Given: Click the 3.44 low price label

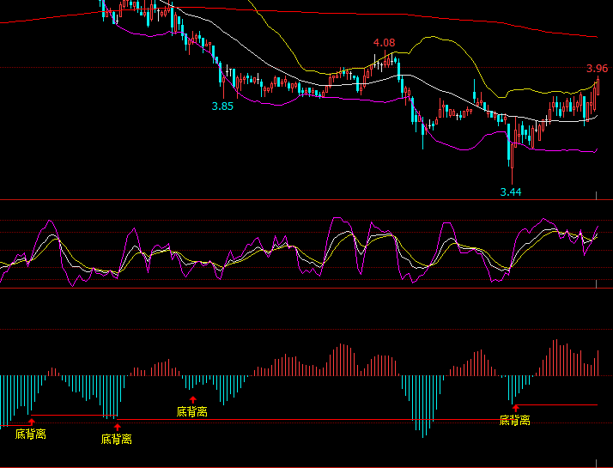Looking at the screenshot, I should click(x=511, y=191).
